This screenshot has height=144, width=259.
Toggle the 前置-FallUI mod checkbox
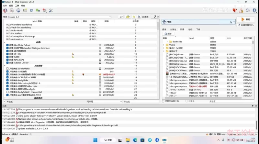click(7, 57)
